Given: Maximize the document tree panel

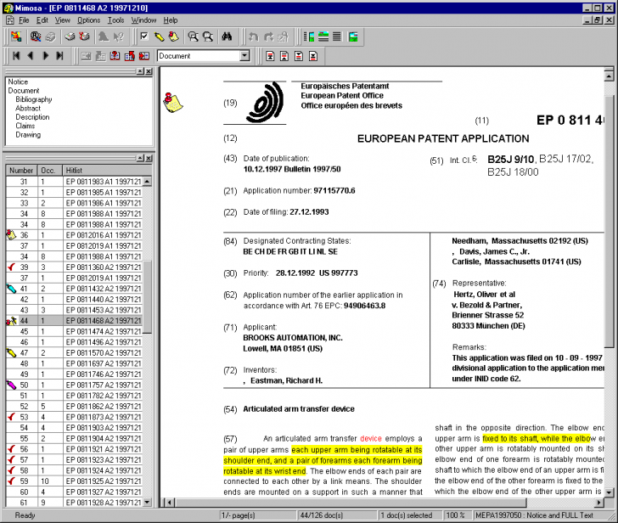Looking at the screenshot, I should pos(140,71).
